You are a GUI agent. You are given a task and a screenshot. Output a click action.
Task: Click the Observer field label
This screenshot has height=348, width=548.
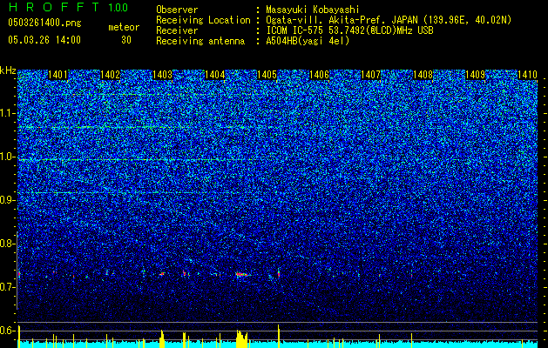pyautogui.click(x=177, y=10)
